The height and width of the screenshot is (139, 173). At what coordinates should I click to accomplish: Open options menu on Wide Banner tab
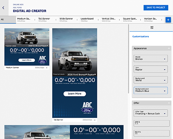click(77, 20)
